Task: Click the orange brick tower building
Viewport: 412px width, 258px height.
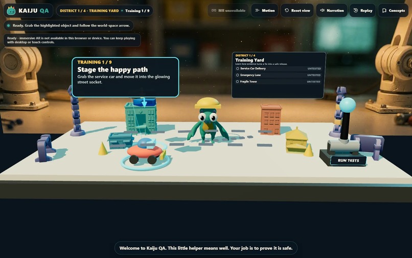Action: pyautogui.click(x=271, y=119)
